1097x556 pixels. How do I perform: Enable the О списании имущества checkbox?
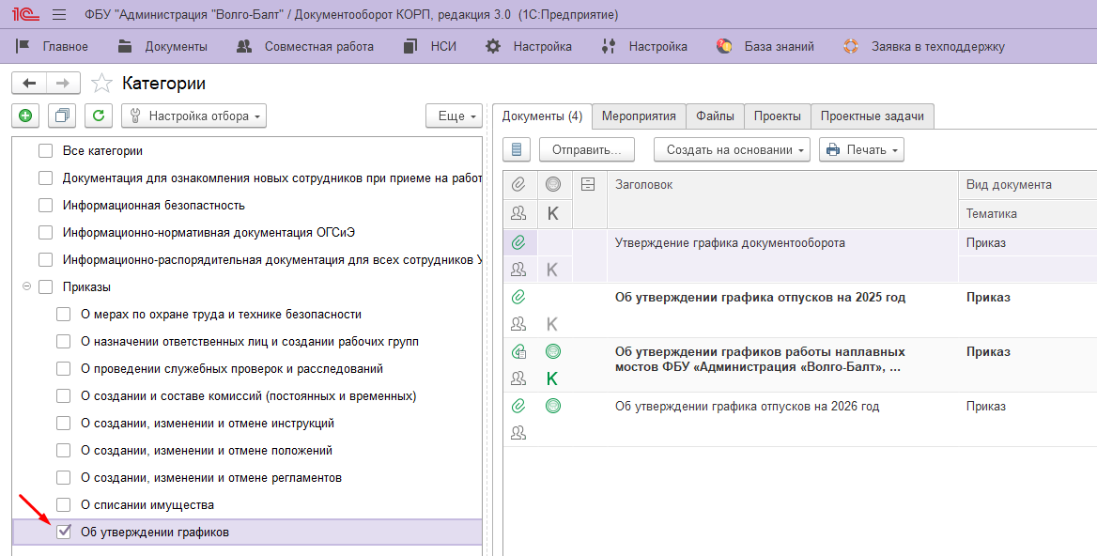point(64,505)
